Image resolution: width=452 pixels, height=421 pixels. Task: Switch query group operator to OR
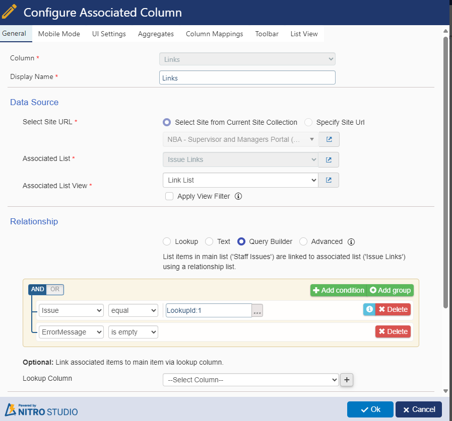(x=55, y=289)
